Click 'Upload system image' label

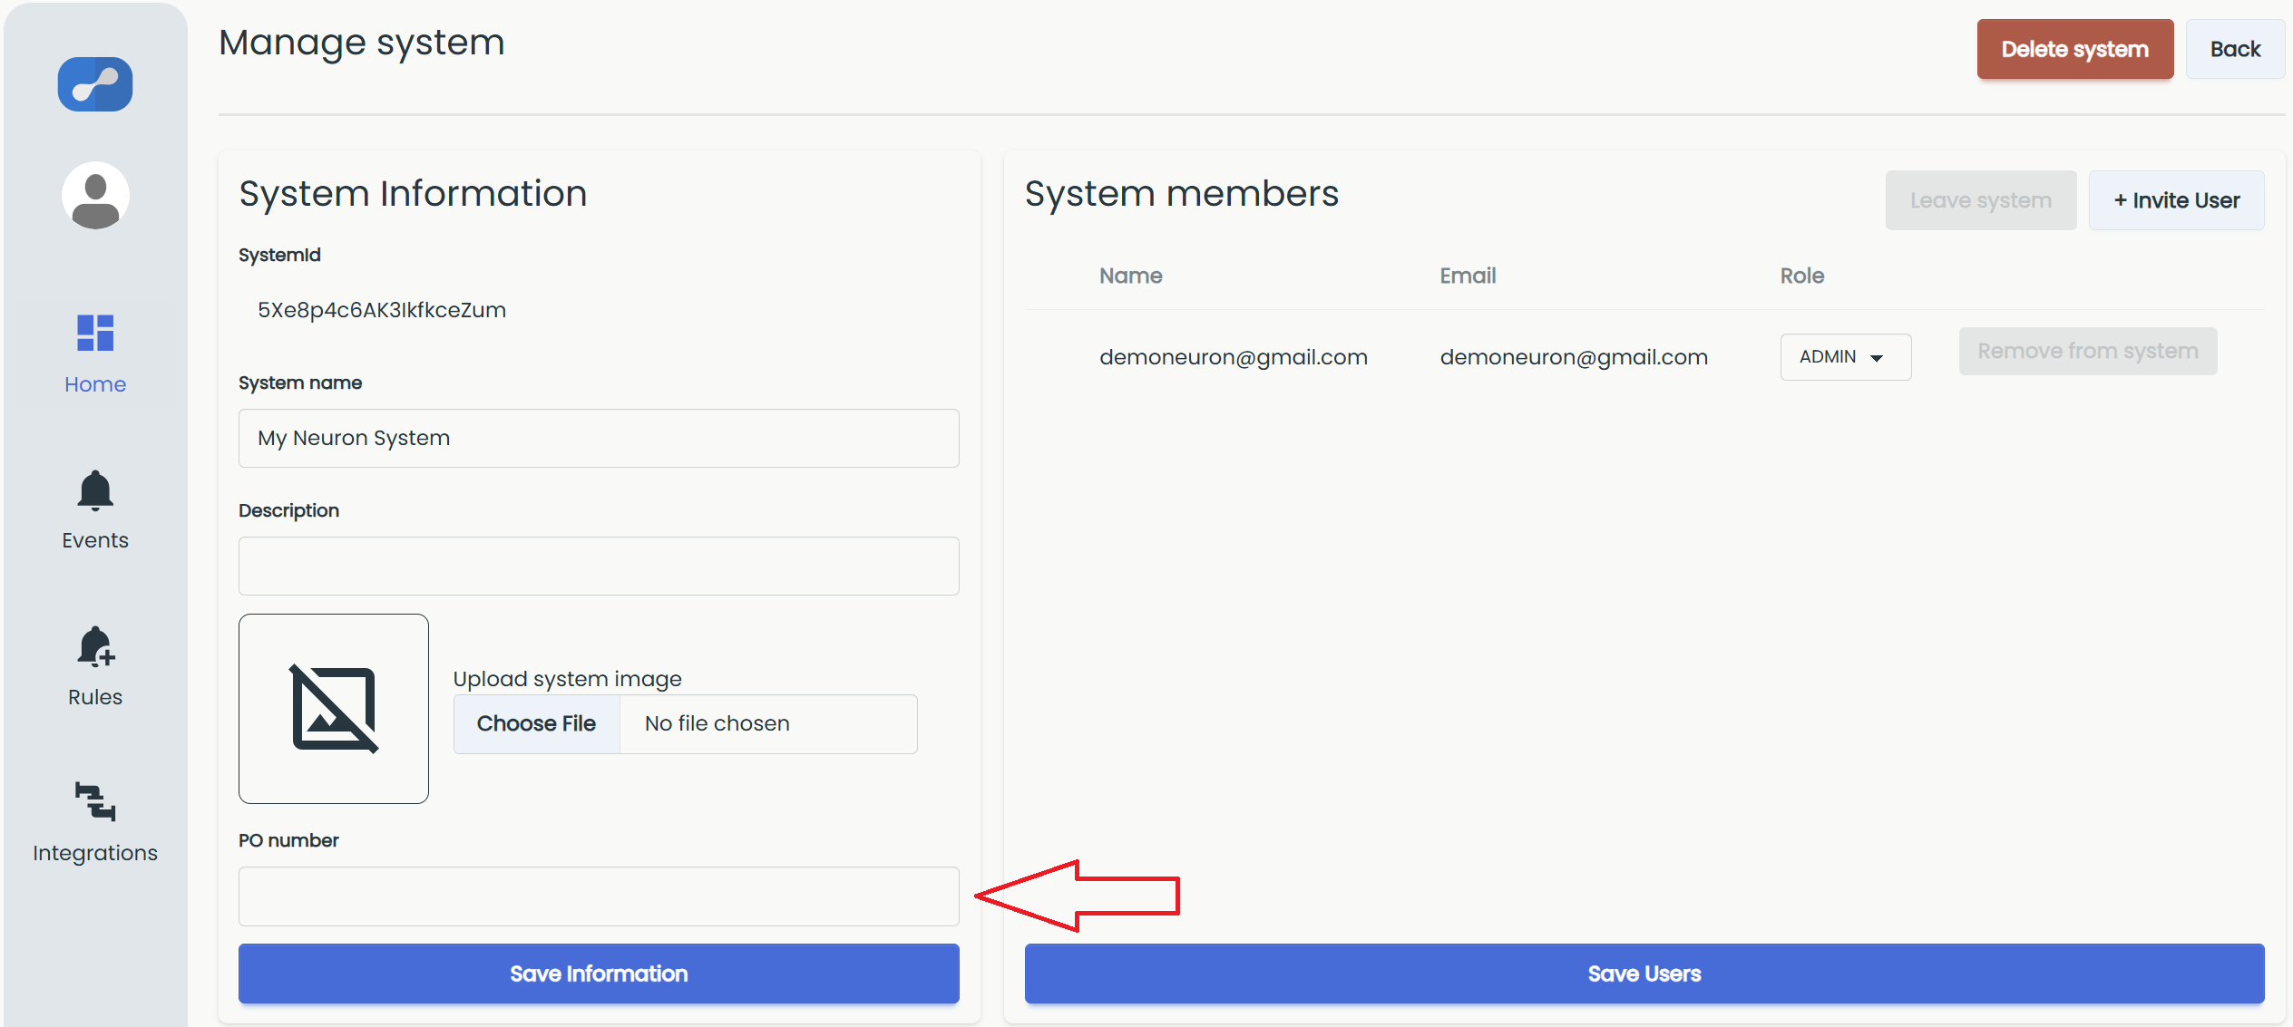pos(568,679)
